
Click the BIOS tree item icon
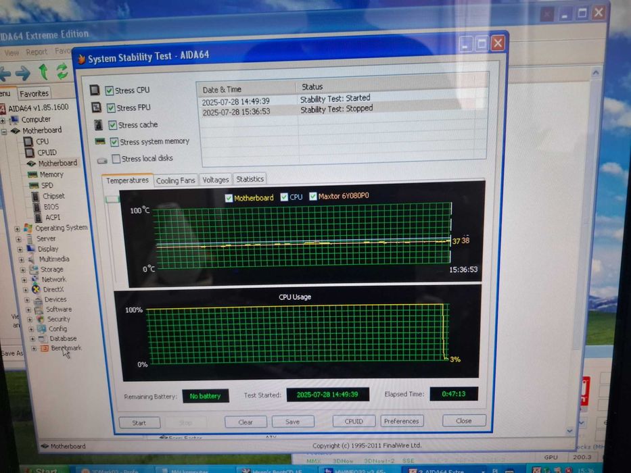(x=37, y=207)
